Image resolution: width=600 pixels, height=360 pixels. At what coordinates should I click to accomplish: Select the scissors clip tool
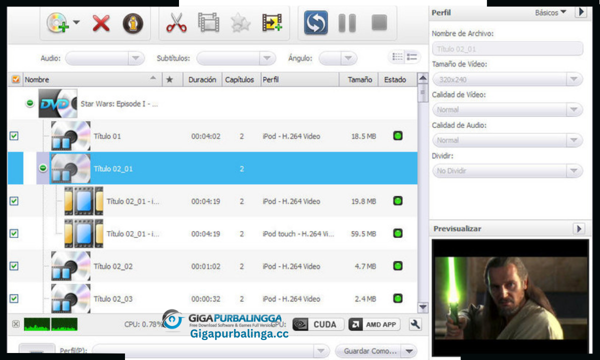[x=176, y=23]
